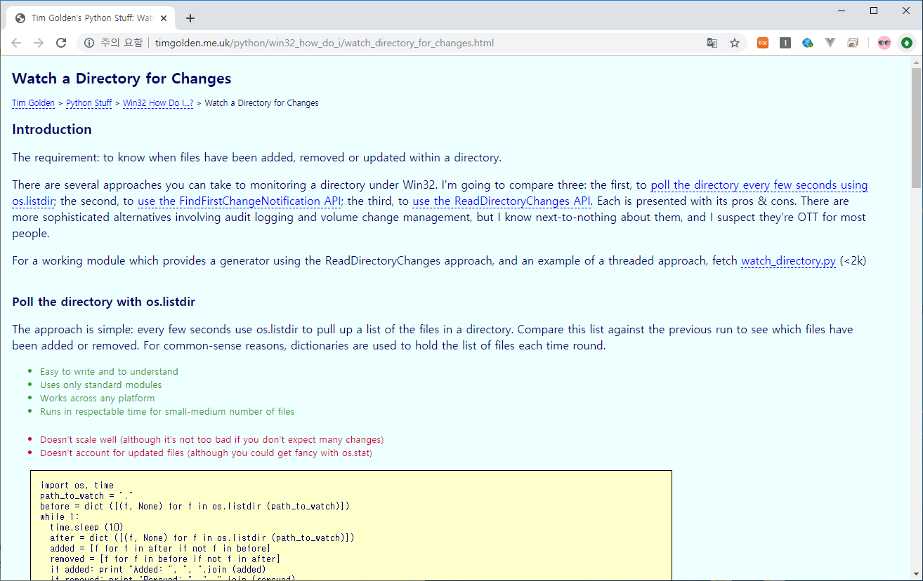Go forward to the next page
The height and width of the screenshot is (581, 923).
pyautogui.click(x=39, y=43)
